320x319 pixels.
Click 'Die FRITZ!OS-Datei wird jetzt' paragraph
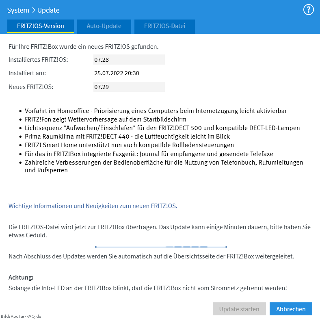(x=159, y=231)
